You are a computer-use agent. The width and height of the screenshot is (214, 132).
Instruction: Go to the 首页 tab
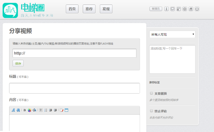[x=72, y=9]
